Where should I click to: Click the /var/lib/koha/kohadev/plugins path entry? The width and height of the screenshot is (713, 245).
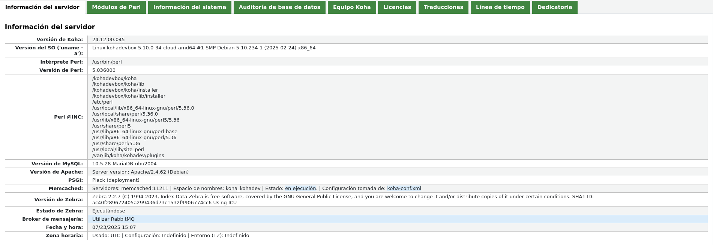coord(128,156)
